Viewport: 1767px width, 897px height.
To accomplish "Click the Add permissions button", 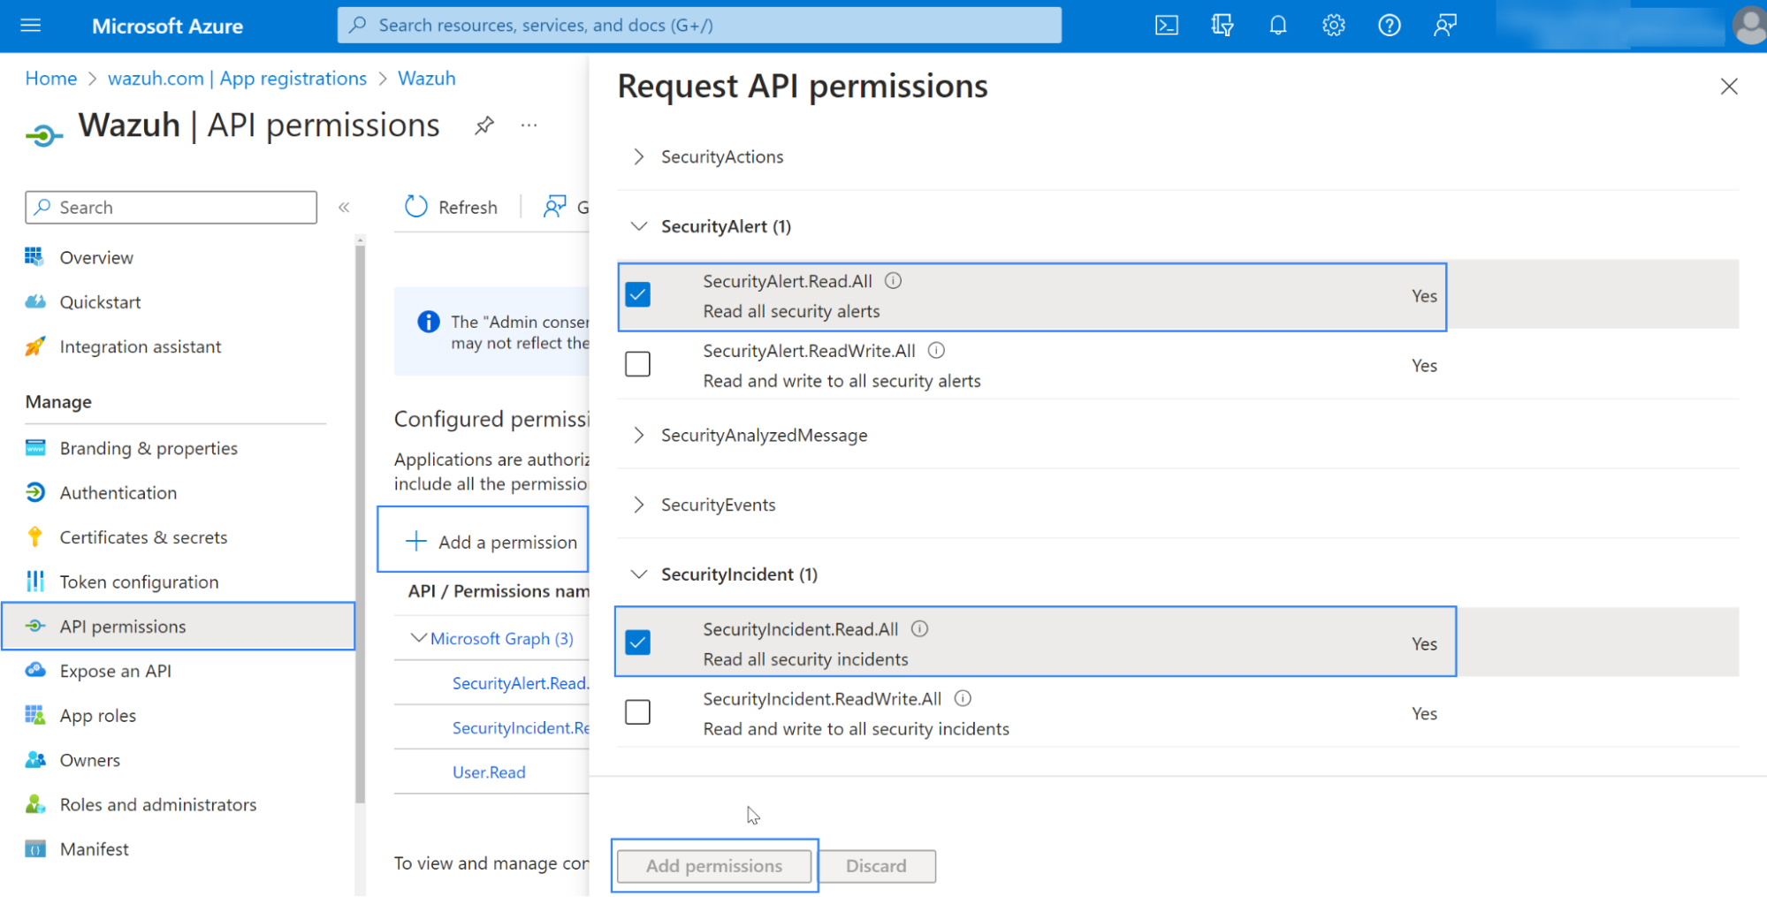I will [x=713, y=866].
